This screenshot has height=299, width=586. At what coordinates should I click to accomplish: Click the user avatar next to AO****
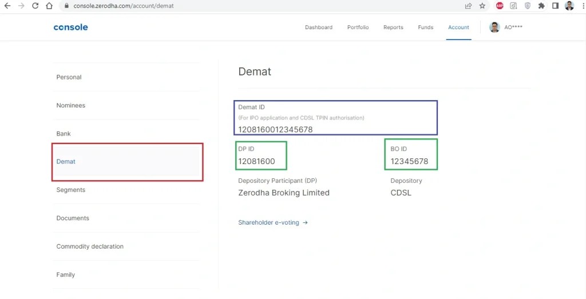click(494, 27)
